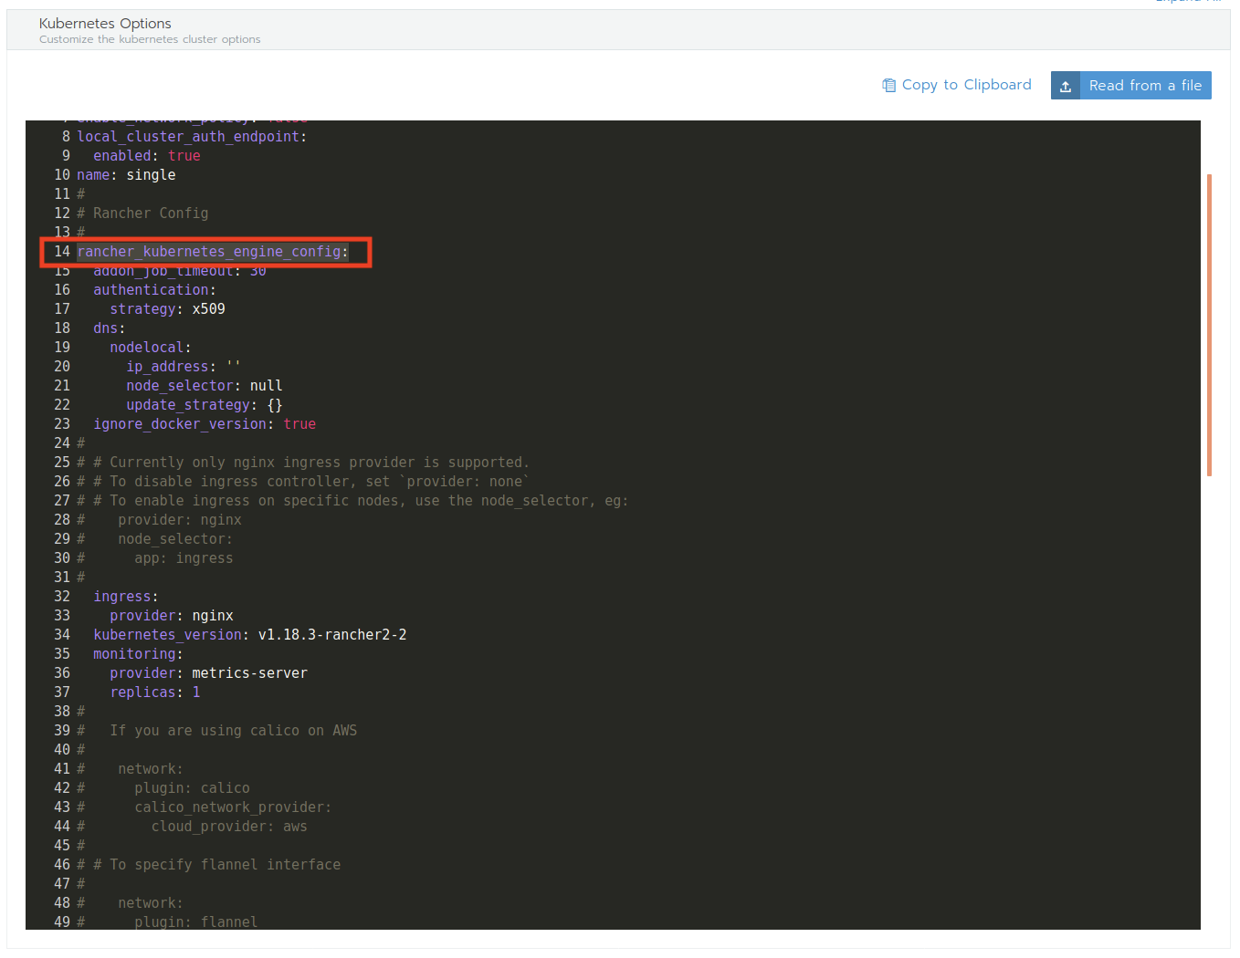Click the upload arrow icon on Read from a file
This screenshot has height=958, width=1240.
pos(1066,86)
